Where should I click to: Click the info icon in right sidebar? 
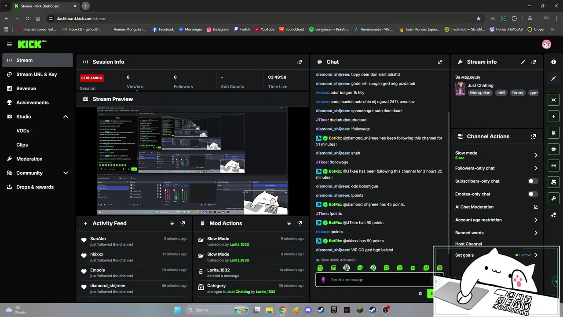pos(554,62)
